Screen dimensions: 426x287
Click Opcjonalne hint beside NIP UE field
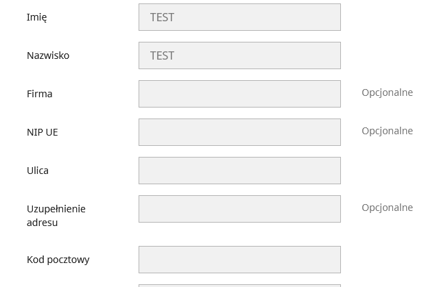[x=387, y=131]
